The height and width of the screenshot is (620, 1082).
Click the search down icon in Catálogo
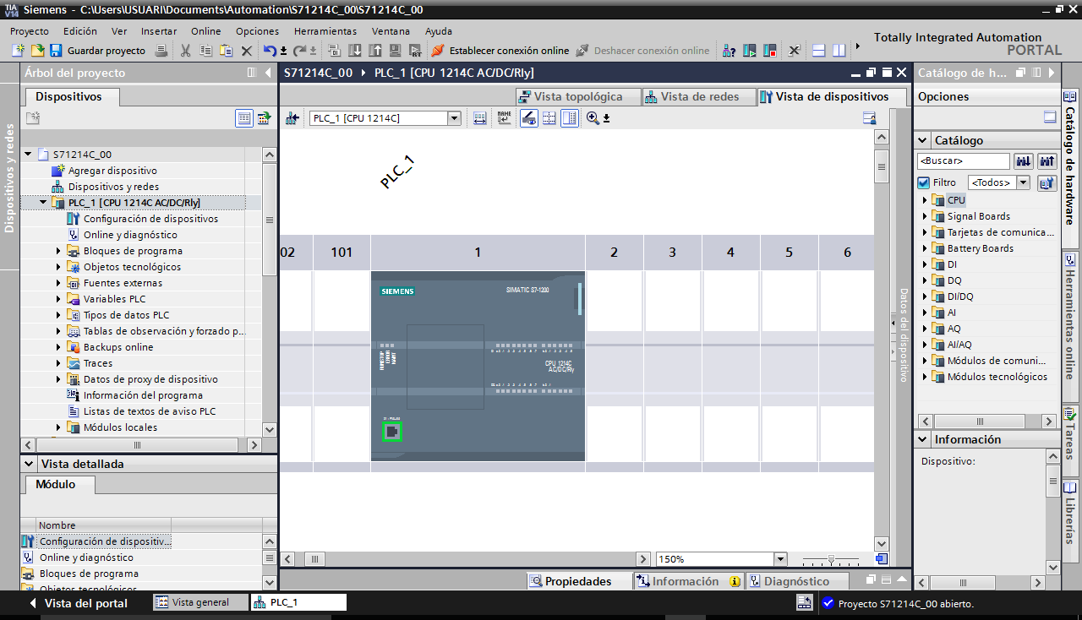click(1024, 160)
